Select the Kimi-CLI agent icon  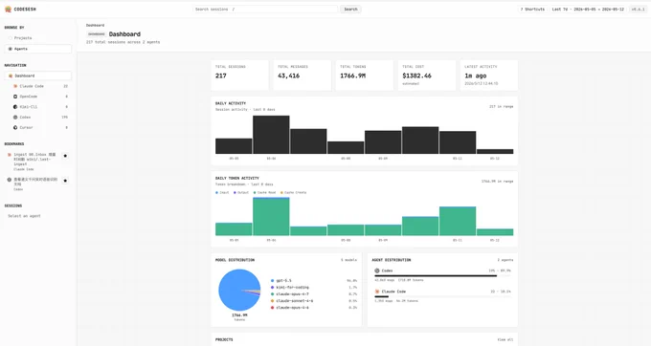point(15,107)
